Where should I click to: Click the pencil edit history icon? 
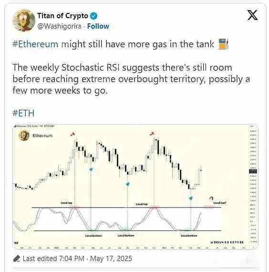(x=17, y=259)
